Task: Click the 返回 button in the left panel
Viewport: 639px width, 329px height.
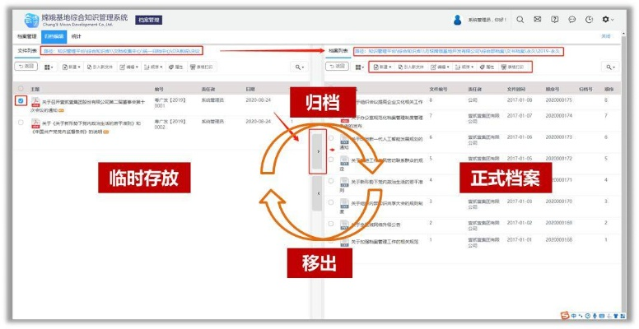Action: tap(26, 66)
